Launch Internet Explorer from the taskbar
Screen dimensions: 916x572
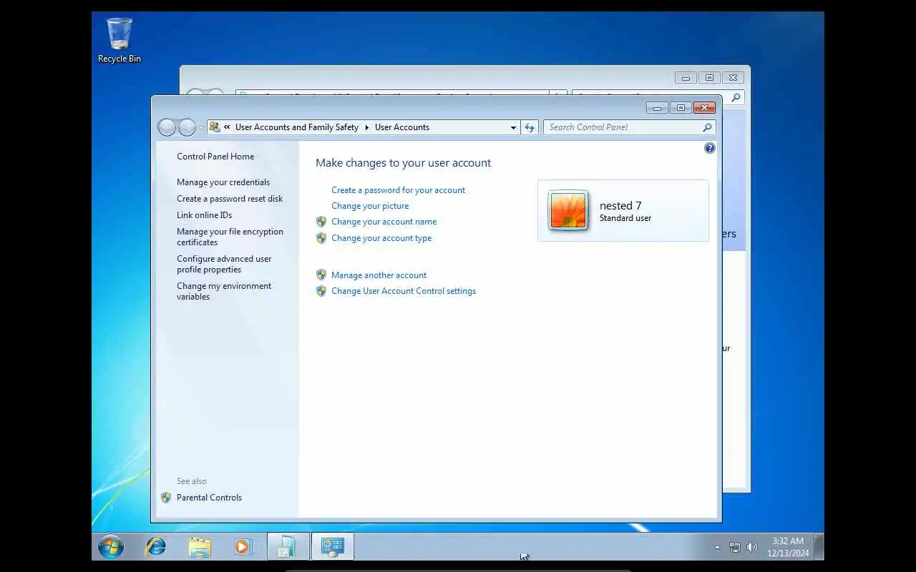point(155,547)
